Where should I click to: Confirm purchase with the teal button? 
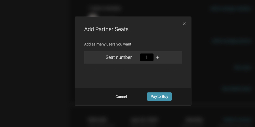[159, 97]
